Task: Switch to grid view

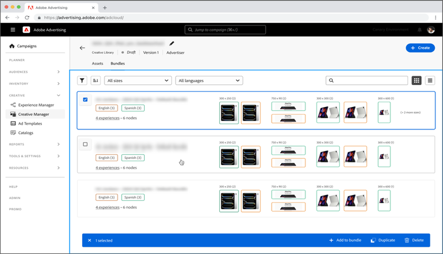Action: (x=416, y=80)
